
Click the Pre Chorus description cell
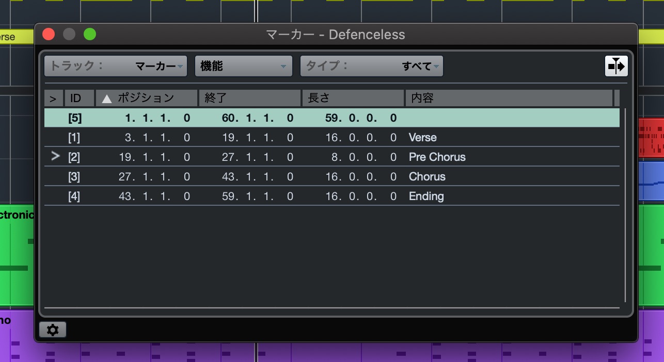pos(437,157)
